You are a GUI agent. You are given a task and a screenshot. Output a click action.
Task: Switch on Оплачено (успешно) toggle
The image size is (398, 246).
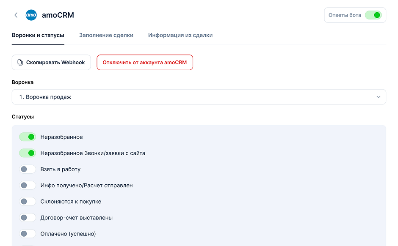click(28, 234)
